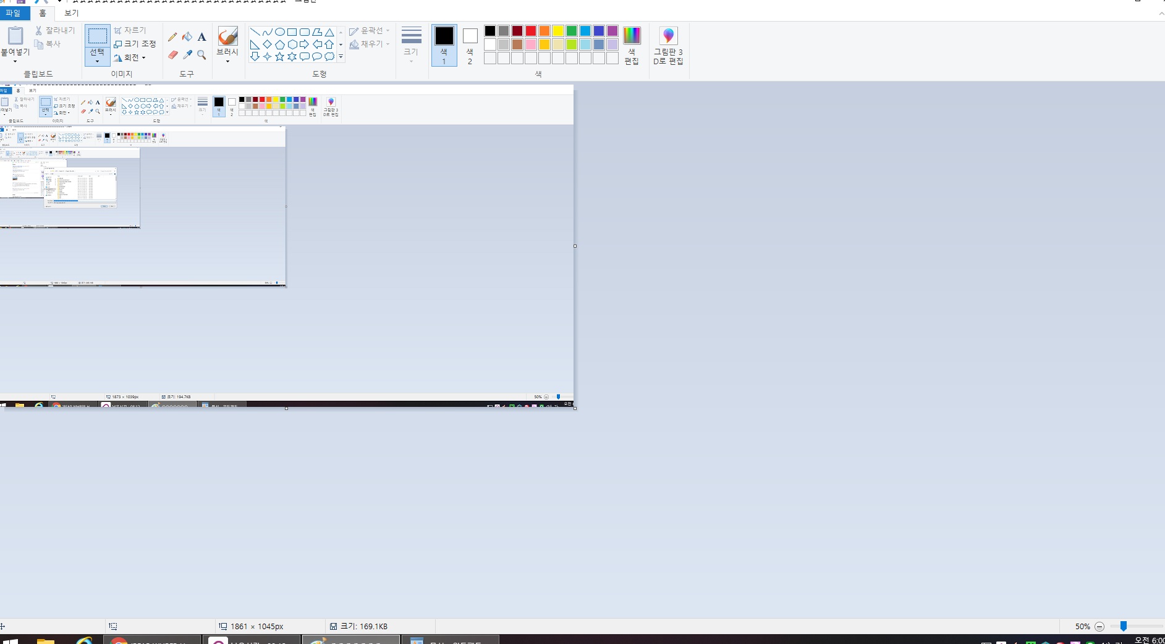Open Edit colors dialog
This screenshot has width=1165, height=644.
(x=632, y=45)
